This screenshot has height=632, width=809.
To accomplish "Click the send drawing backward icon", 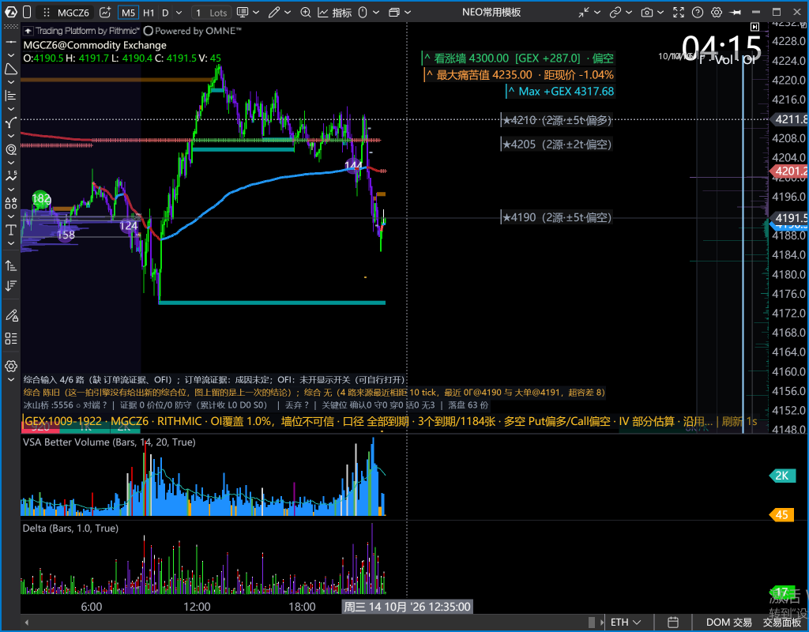I will click(x=11, y=285).
